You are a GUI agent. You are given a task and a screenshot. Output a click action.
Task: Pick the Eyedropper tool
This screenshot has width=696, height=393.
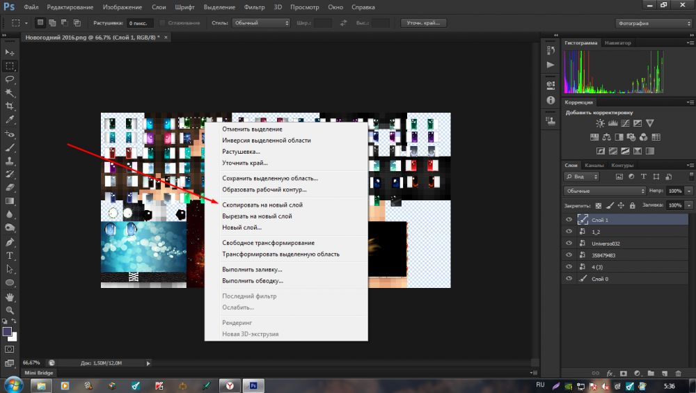coord(10,120)
